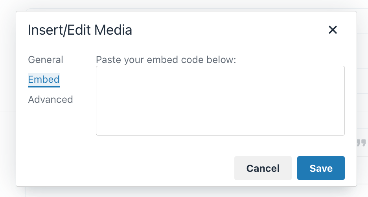
Task: Open the Advanced tab
Action: click(50, 99)
